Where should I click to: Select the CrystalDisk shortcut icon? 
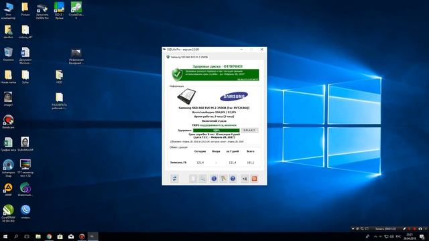point(76,11)
